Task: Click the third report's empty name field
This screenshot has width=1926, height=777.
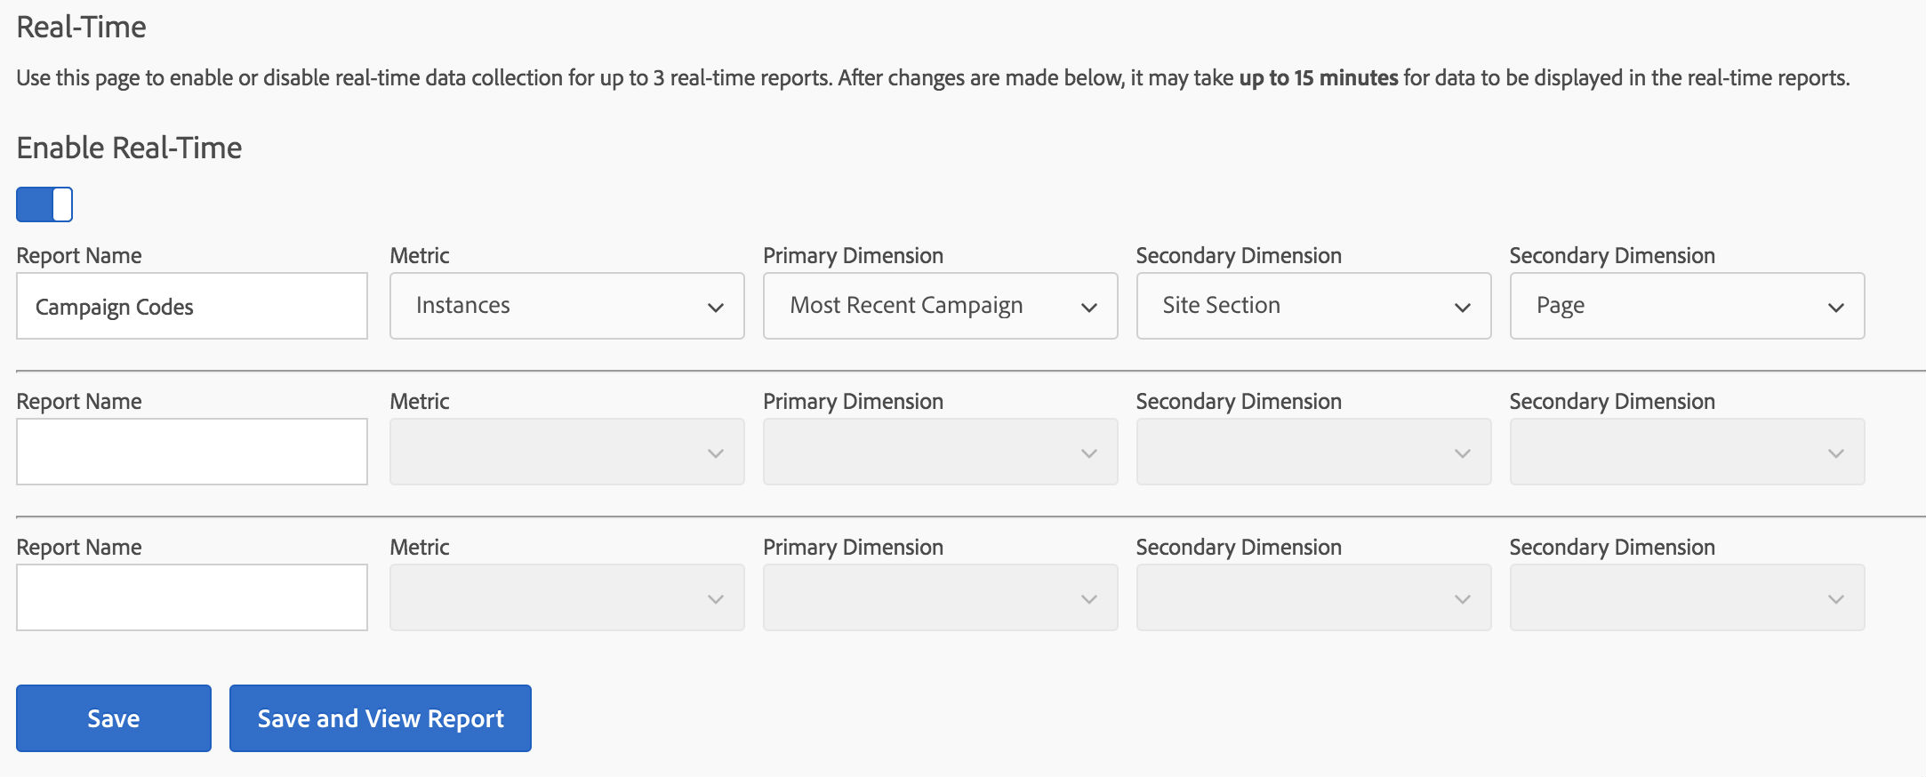Action: [x=192, y=597]
